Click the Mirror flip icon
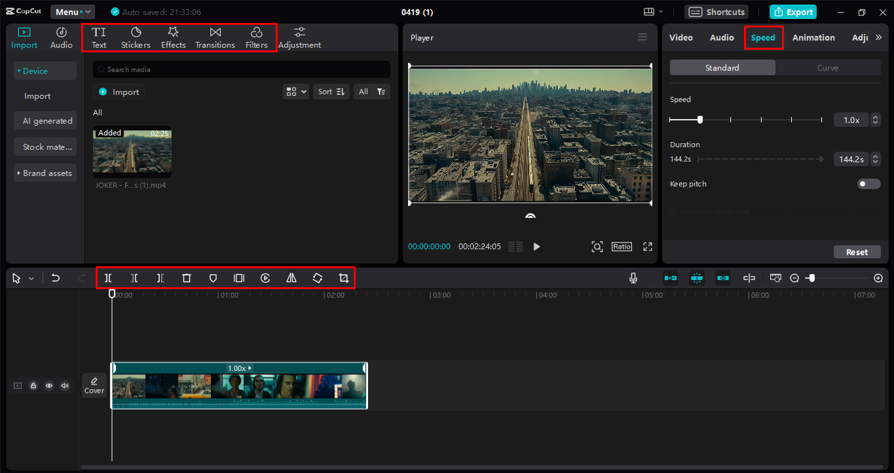The width and height of the screenshot is (894, 473). pyautogui.click(x=291, y=278)
